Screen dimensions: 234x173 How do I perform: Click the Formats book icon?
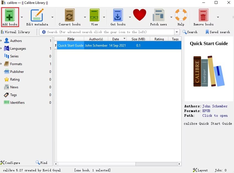click(7, 64)
